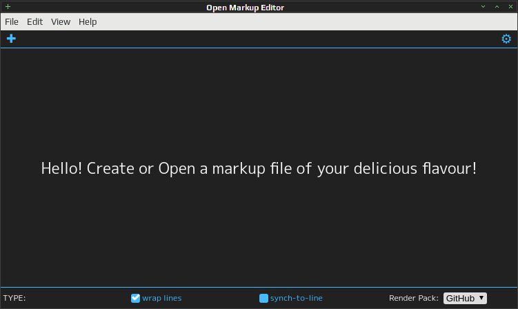Click the green plus window menu icon

coord(8,7)
